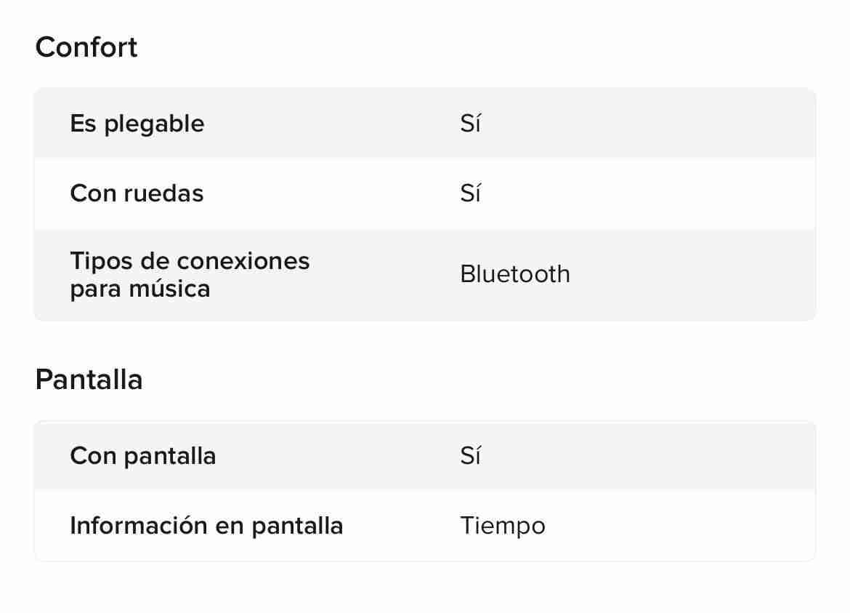This screenshot has height=613, width=850.
Task: Click the Sí value beside Con ruedas
Action: click(x=470, y=194)
